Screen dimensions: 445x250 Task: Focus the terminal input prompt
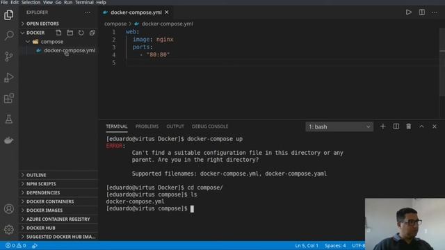(192, 208)
